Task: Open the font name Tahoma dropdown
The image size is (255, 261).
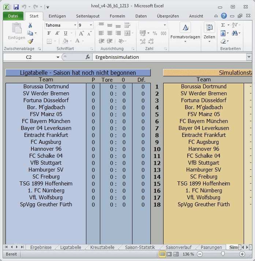Action: (x=75, y=25)
